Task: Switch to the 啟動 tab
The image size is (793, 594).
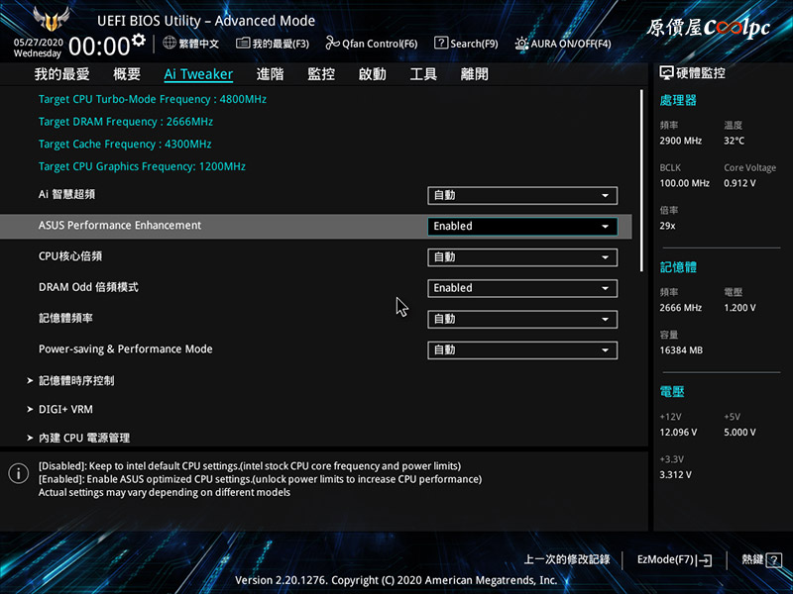Action: coord(373,74)
